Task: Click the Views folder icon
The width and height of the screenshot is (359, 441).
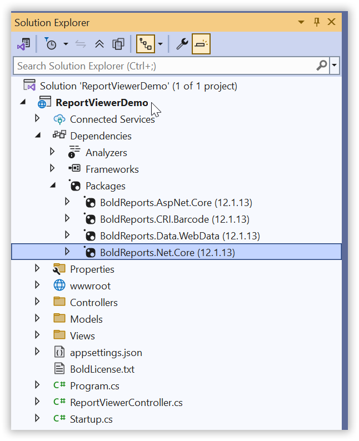Action: [59, 335]
